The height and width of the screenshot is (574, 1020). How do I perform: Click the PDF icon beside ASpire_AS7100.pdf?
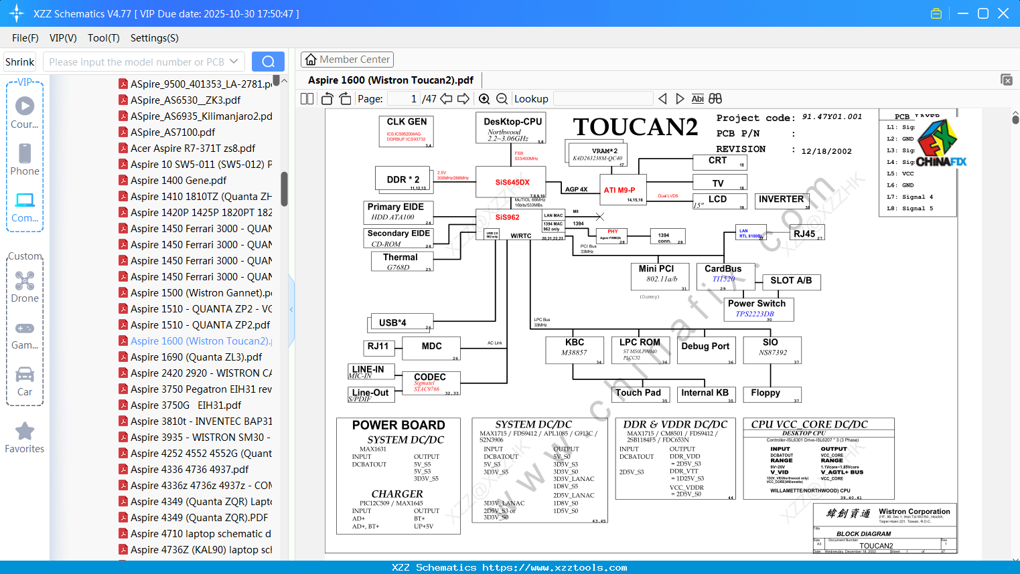(123, 132)
